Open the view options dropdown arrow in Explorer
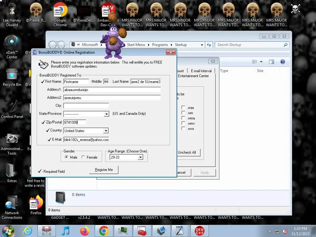Screen dimensions: 316x237 point(261,62)
